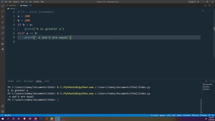215x121 pixels.
Task: Select the index.py editor tab
Action: [25, 5]
